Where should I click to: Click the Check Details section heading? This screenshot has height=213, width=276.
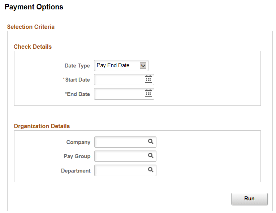tap(33, 47)
